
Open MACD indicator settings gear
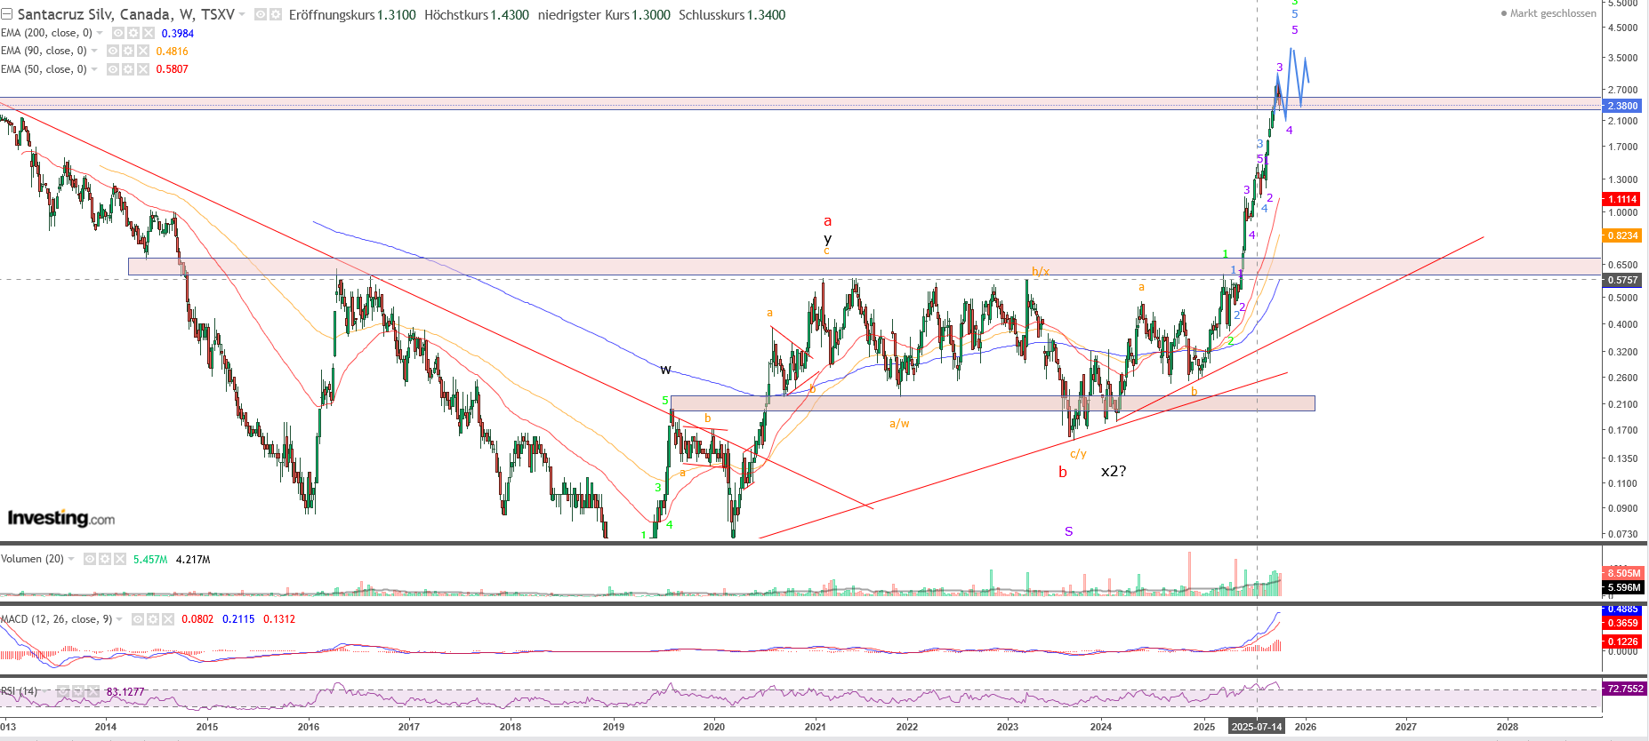pos(151,619)
